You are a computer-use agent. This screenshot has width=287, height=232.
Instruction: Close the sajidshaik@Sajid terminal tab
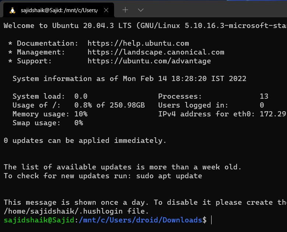point(106,10)
